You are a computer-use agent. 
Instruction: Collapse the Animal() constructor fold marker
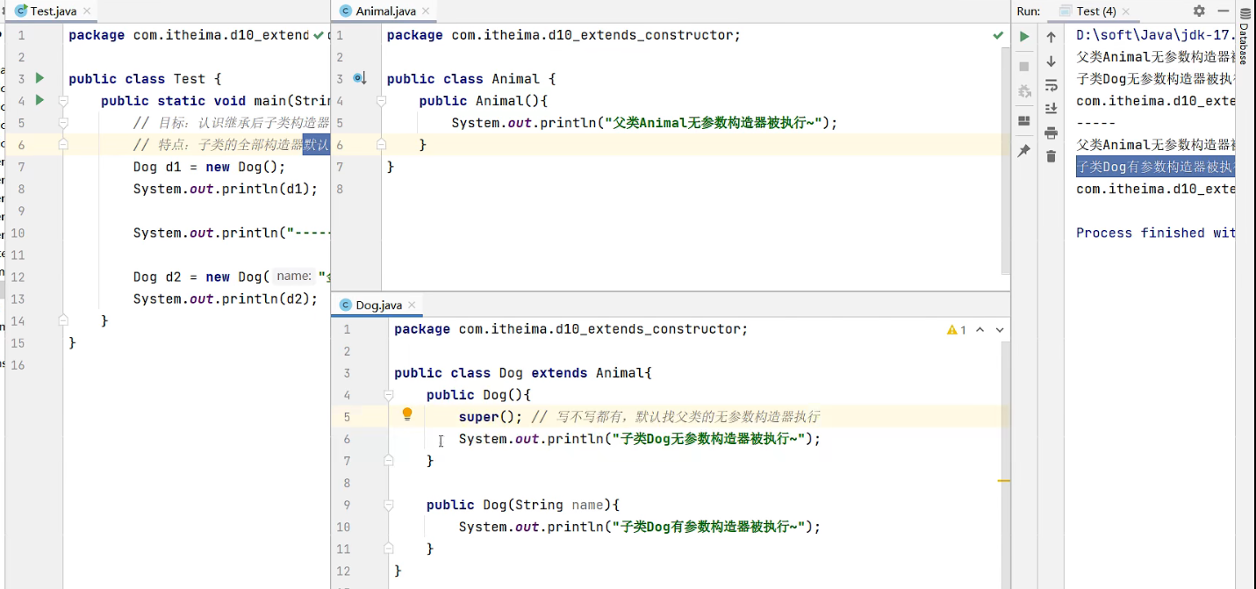381,102
